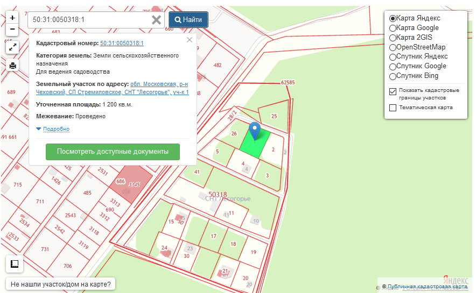Click Посмотреть доступные документы button
Viewport: 476px width, 293px height.
(x=113, y=152)
